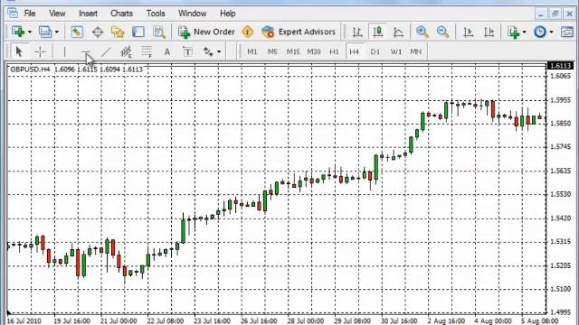Select the Text Label tool (T)

187,51
